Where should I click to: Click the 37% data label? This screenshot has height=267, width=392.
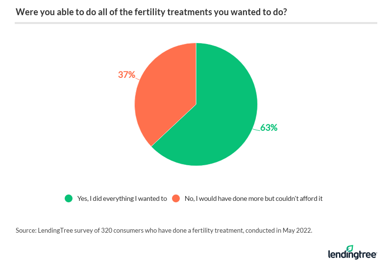[x=126, y=75]
